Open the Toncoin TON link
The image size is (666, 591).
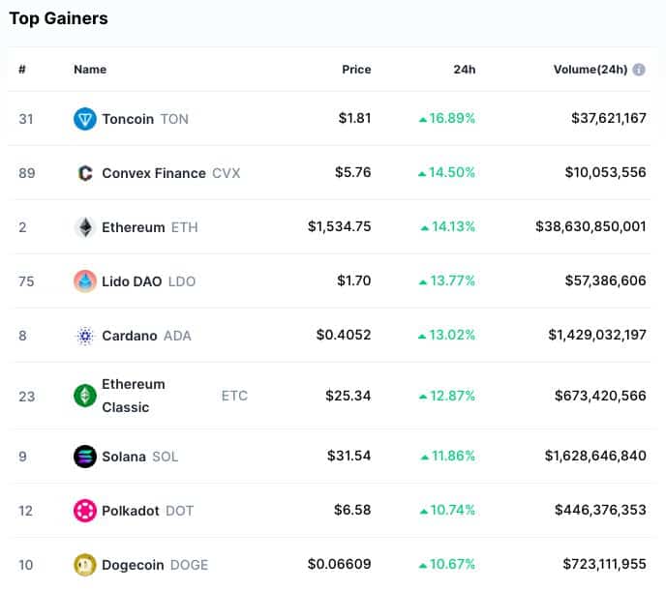(145, 119)
